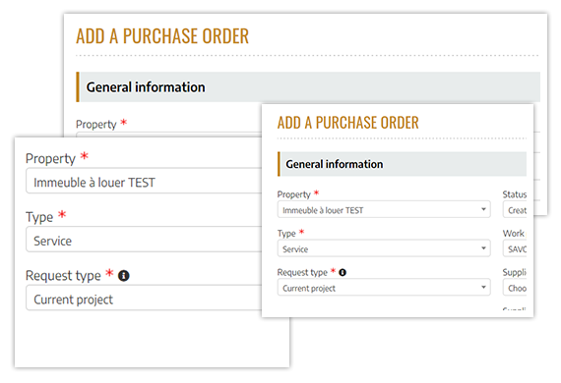Click the small info icon beside Request type in front form
The width and height of the screenshot is (561, 383).
tap(343, 272)
